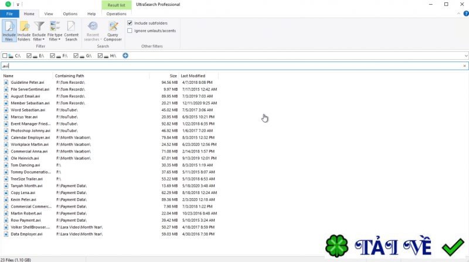
Task: Click file icon of Tom Dancing.avi
Action: (x=6, y=165)
